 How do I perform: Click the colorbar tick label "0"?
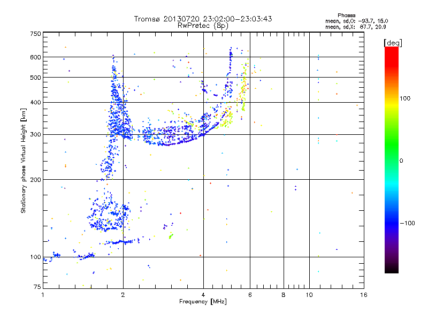(401, 161)
